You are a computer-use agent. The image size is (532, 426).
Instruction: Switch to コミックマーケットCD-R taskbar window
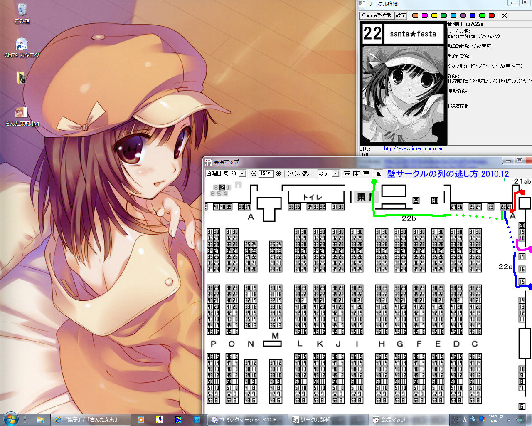coord(246,420)
